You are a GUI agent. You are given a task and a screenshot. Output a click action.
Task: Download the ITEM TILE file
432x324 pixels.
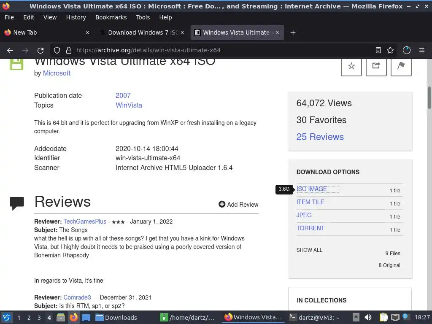(x=310, y=202)
